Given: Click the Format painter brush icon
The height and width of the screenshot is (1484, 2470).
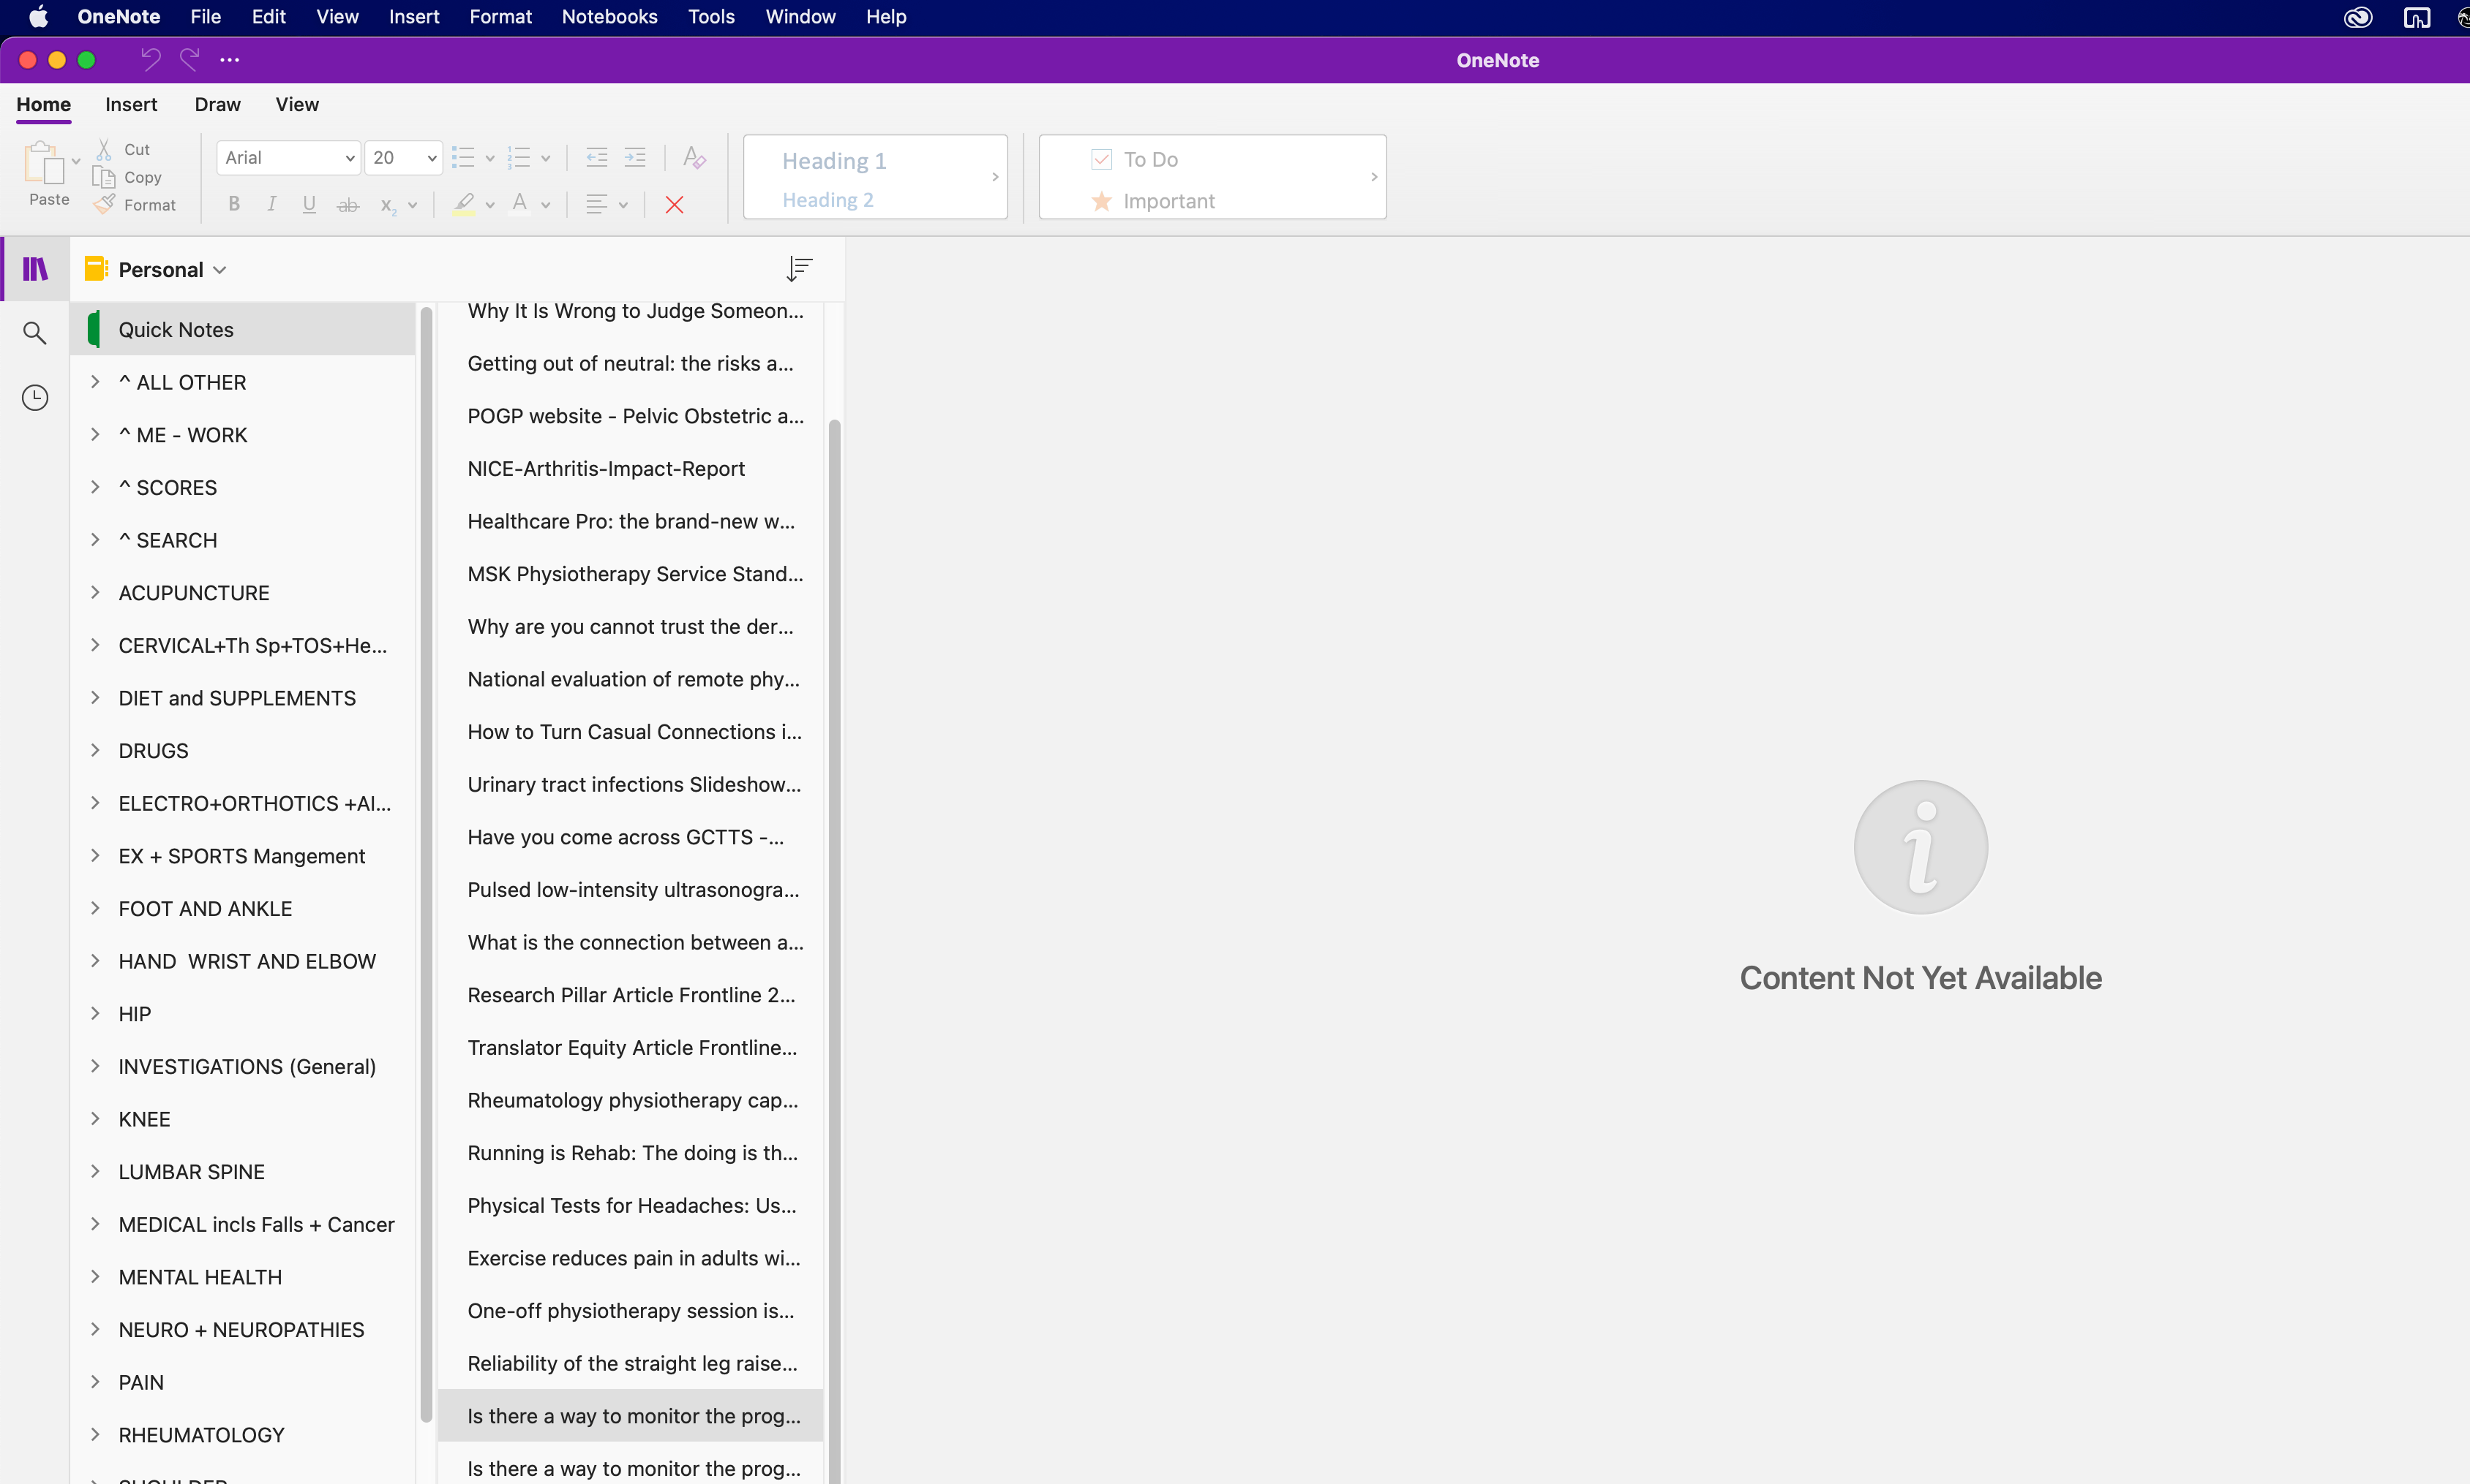Looking at the screenshot, I should coord(103,205).
